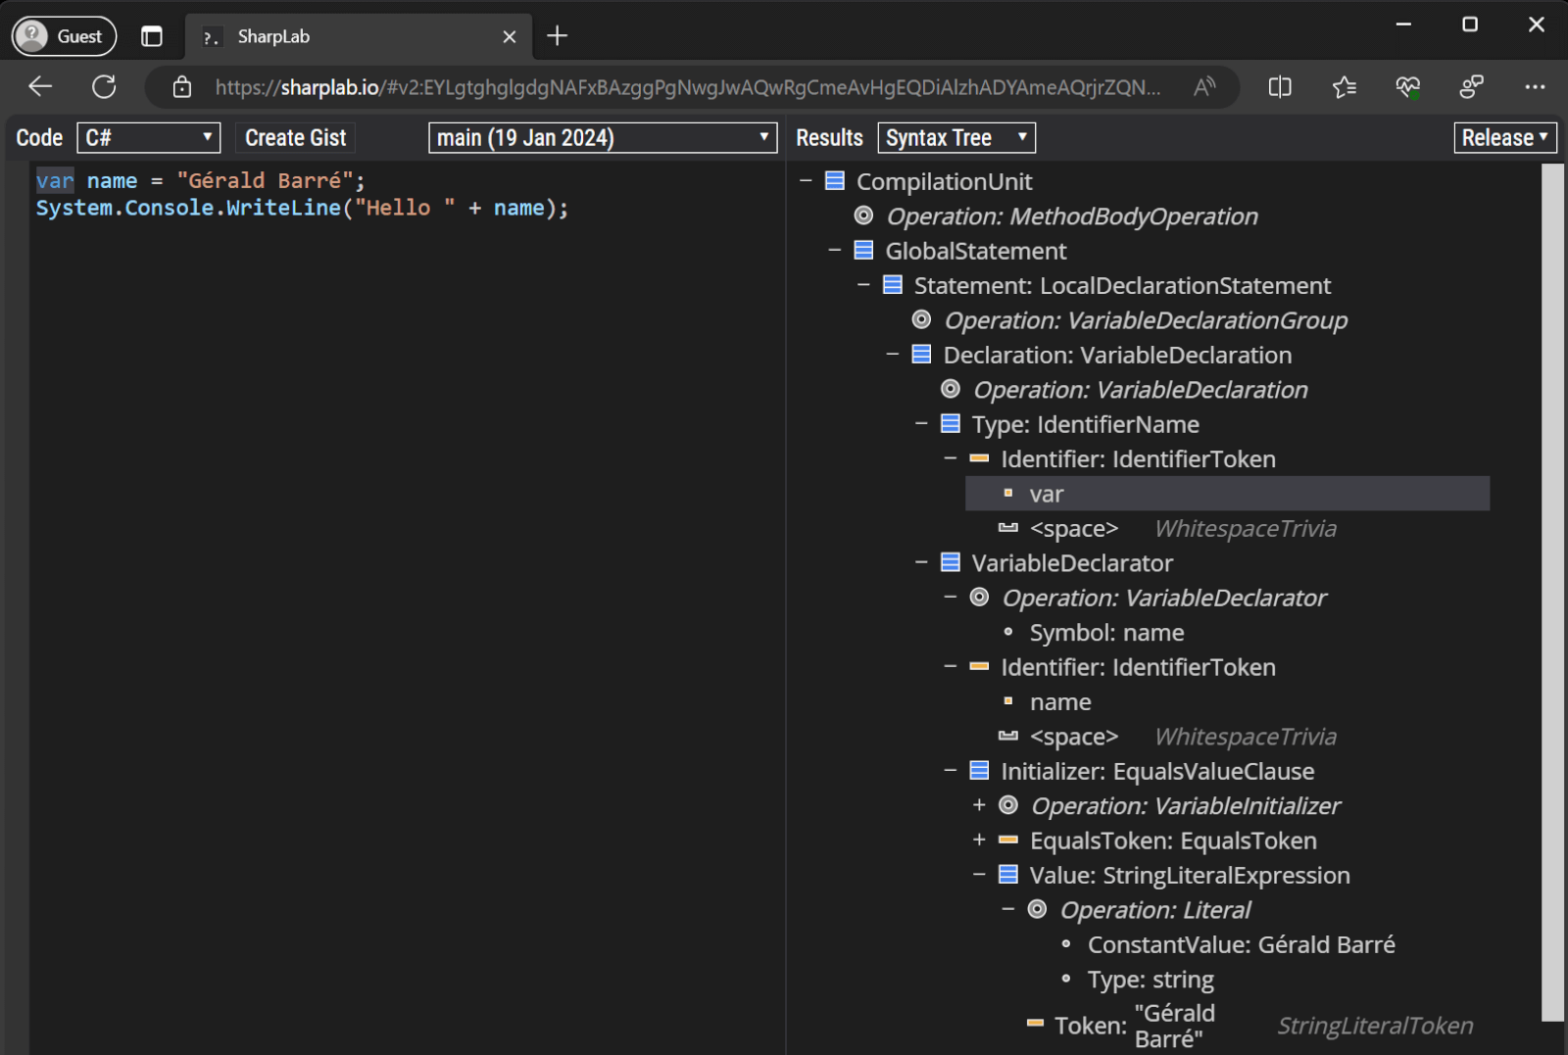Click the Create Gist button
Viewport: 1568px width, 1055px height.
coord(294,137)
